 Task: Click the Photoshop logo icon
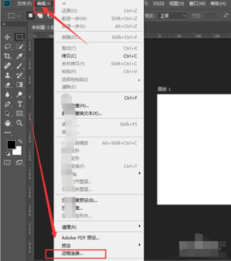7,4
